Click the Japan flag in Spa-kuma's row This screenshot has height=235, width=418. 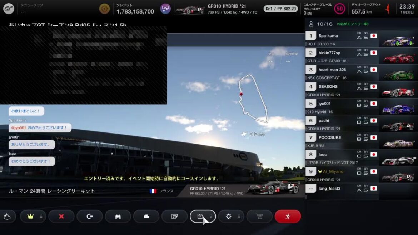click(x=374, y=36)
